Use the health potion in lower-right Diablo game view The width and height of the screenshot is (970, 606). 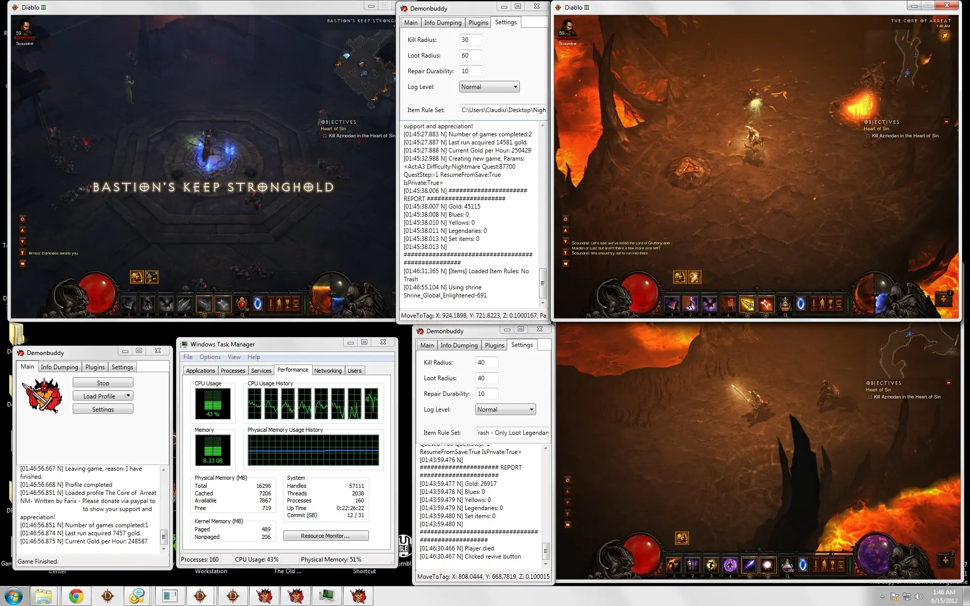[787, 565]
